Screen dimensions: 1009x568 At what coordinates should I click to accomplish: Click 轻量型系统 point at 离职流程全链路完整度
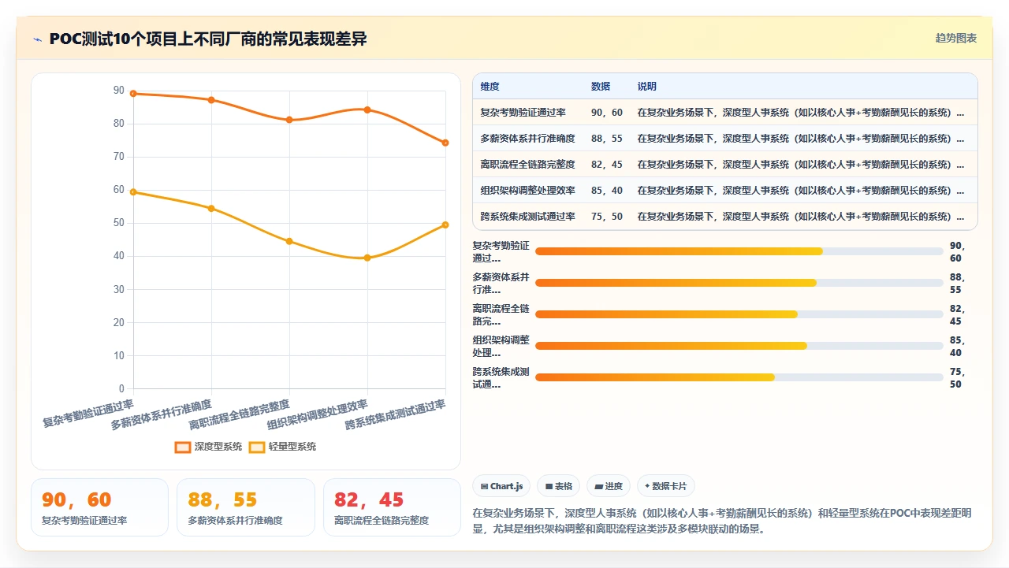pyautogui.click(x=289, y=241)
